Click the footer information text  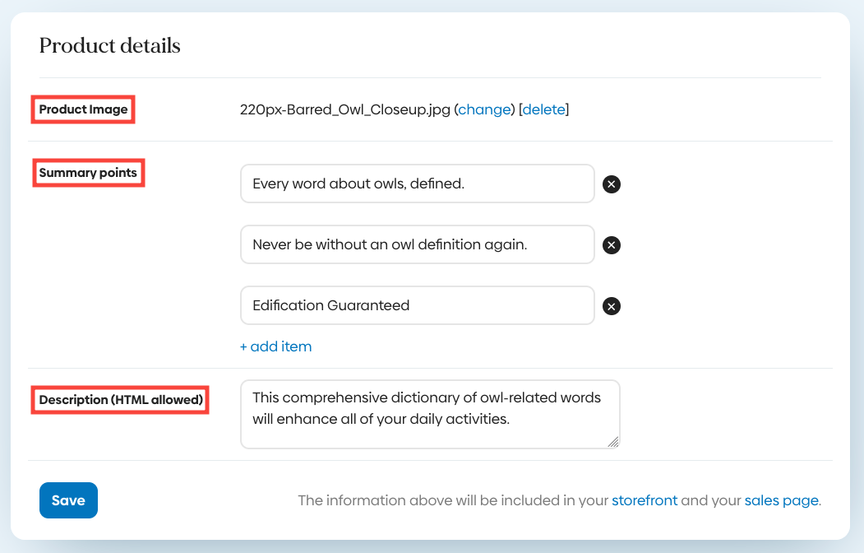[x=559, y=500]
